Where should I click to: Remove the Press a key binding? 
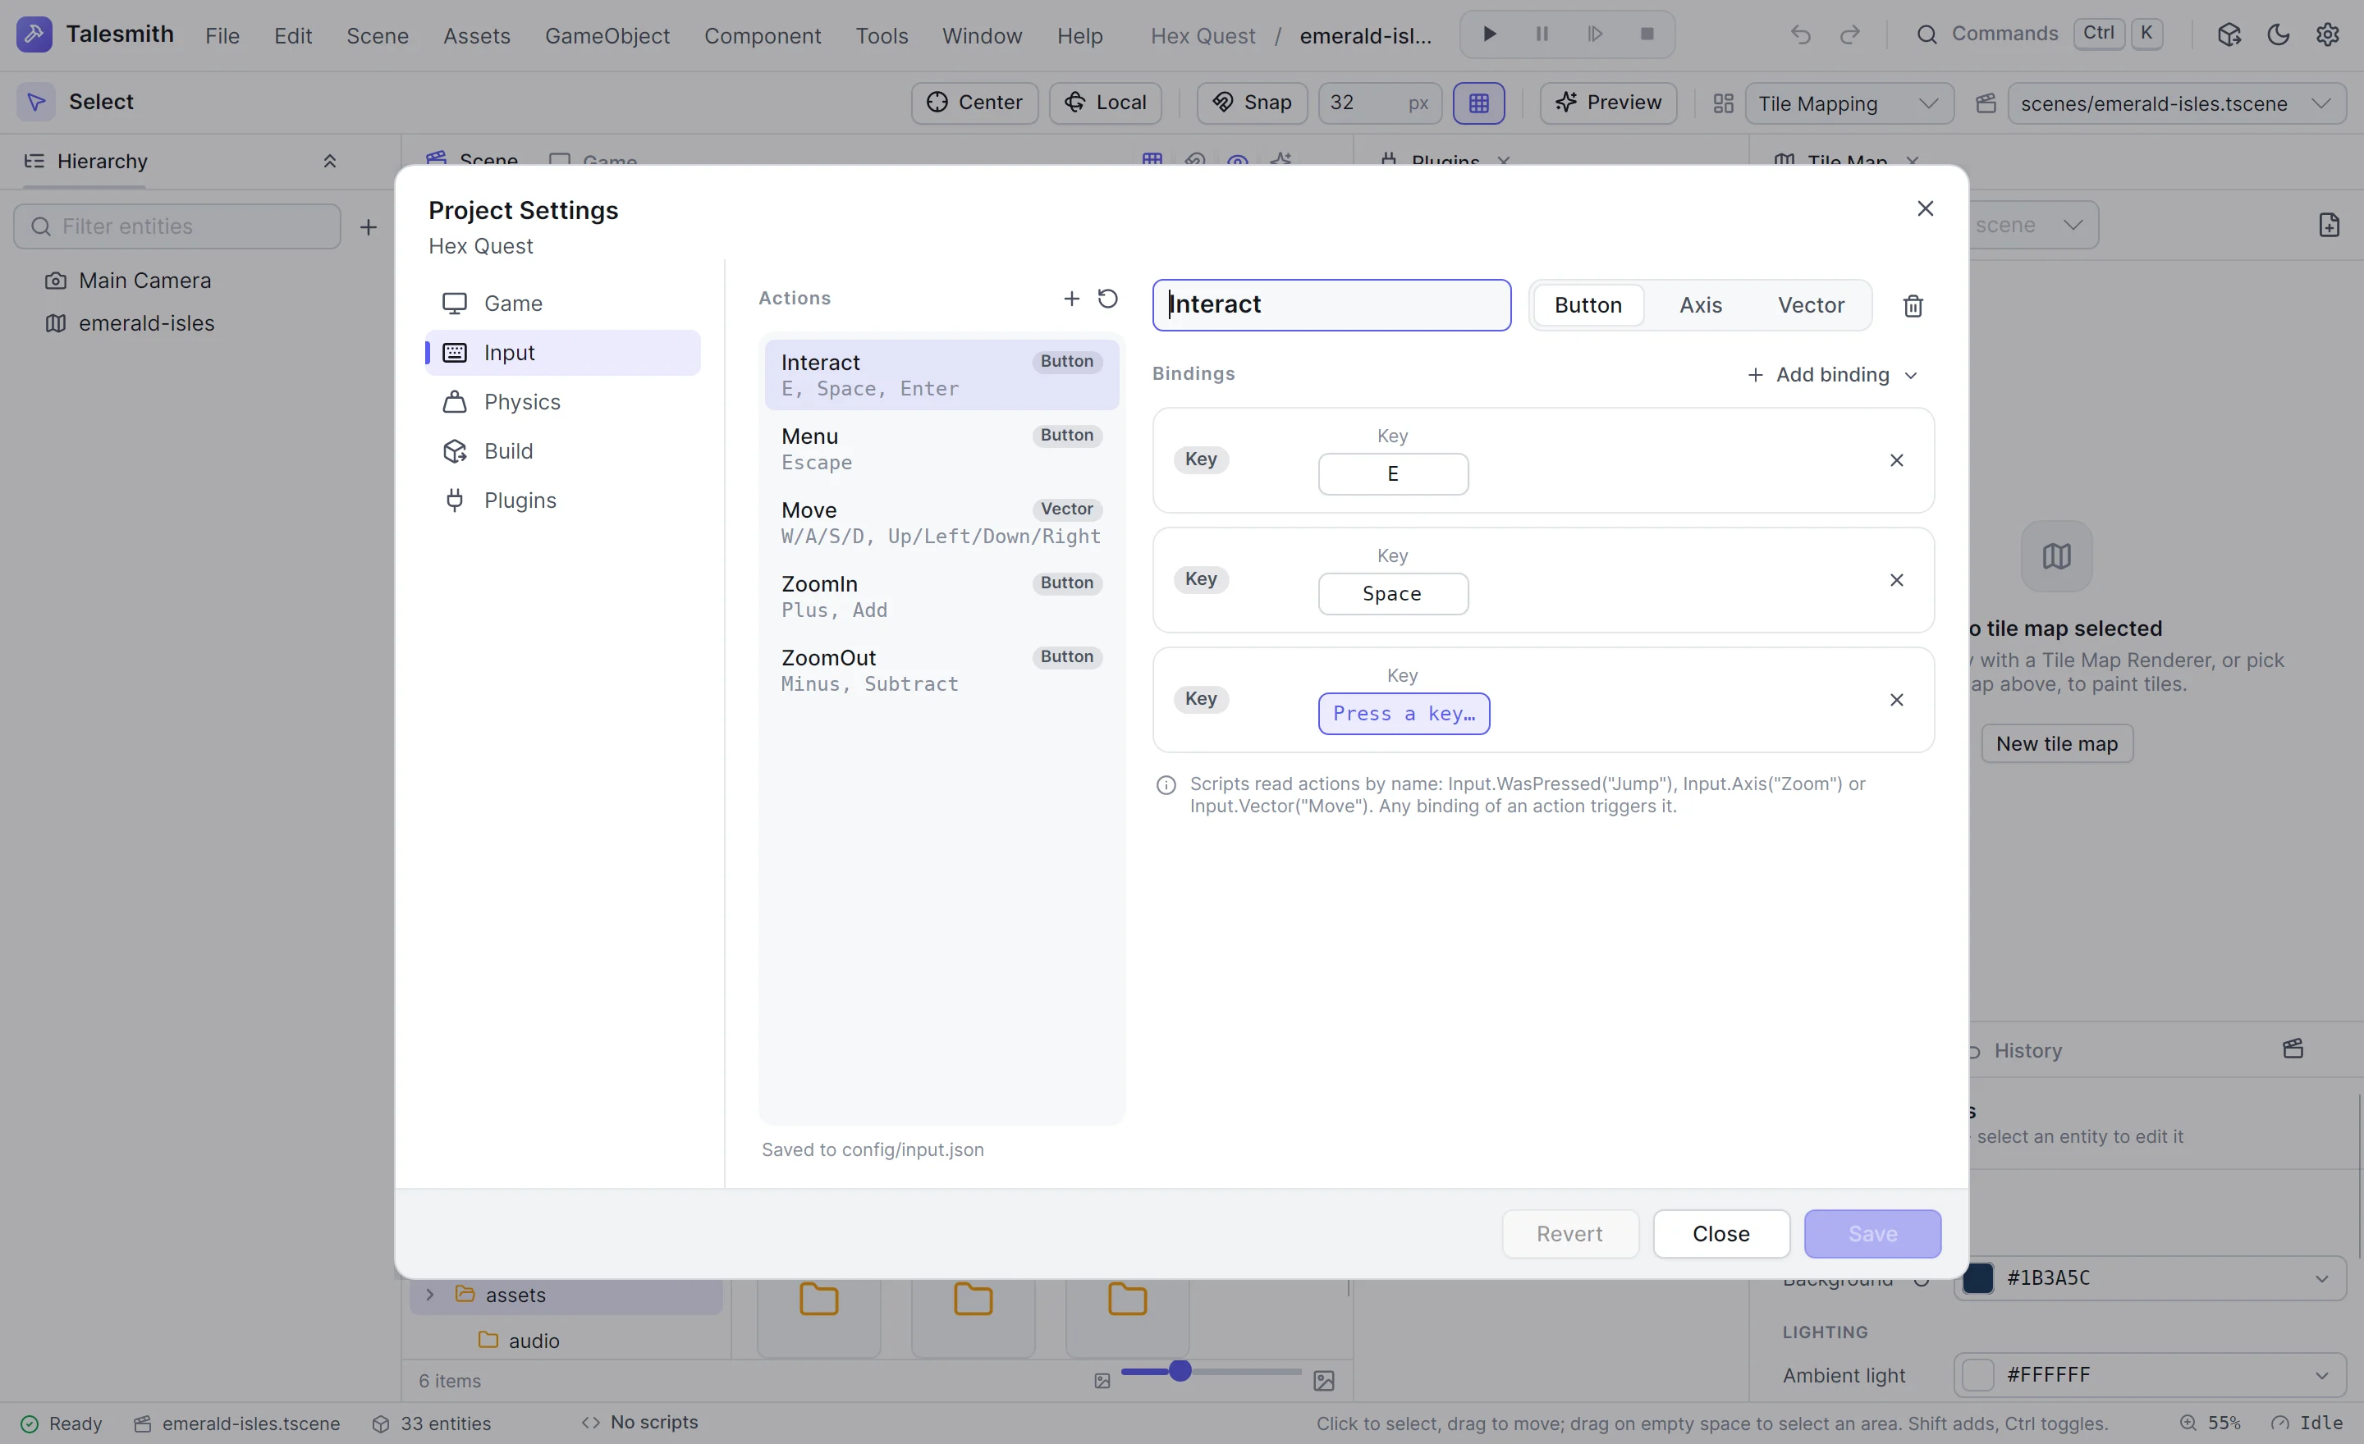pyautogui.click(x=1897, y=700)
